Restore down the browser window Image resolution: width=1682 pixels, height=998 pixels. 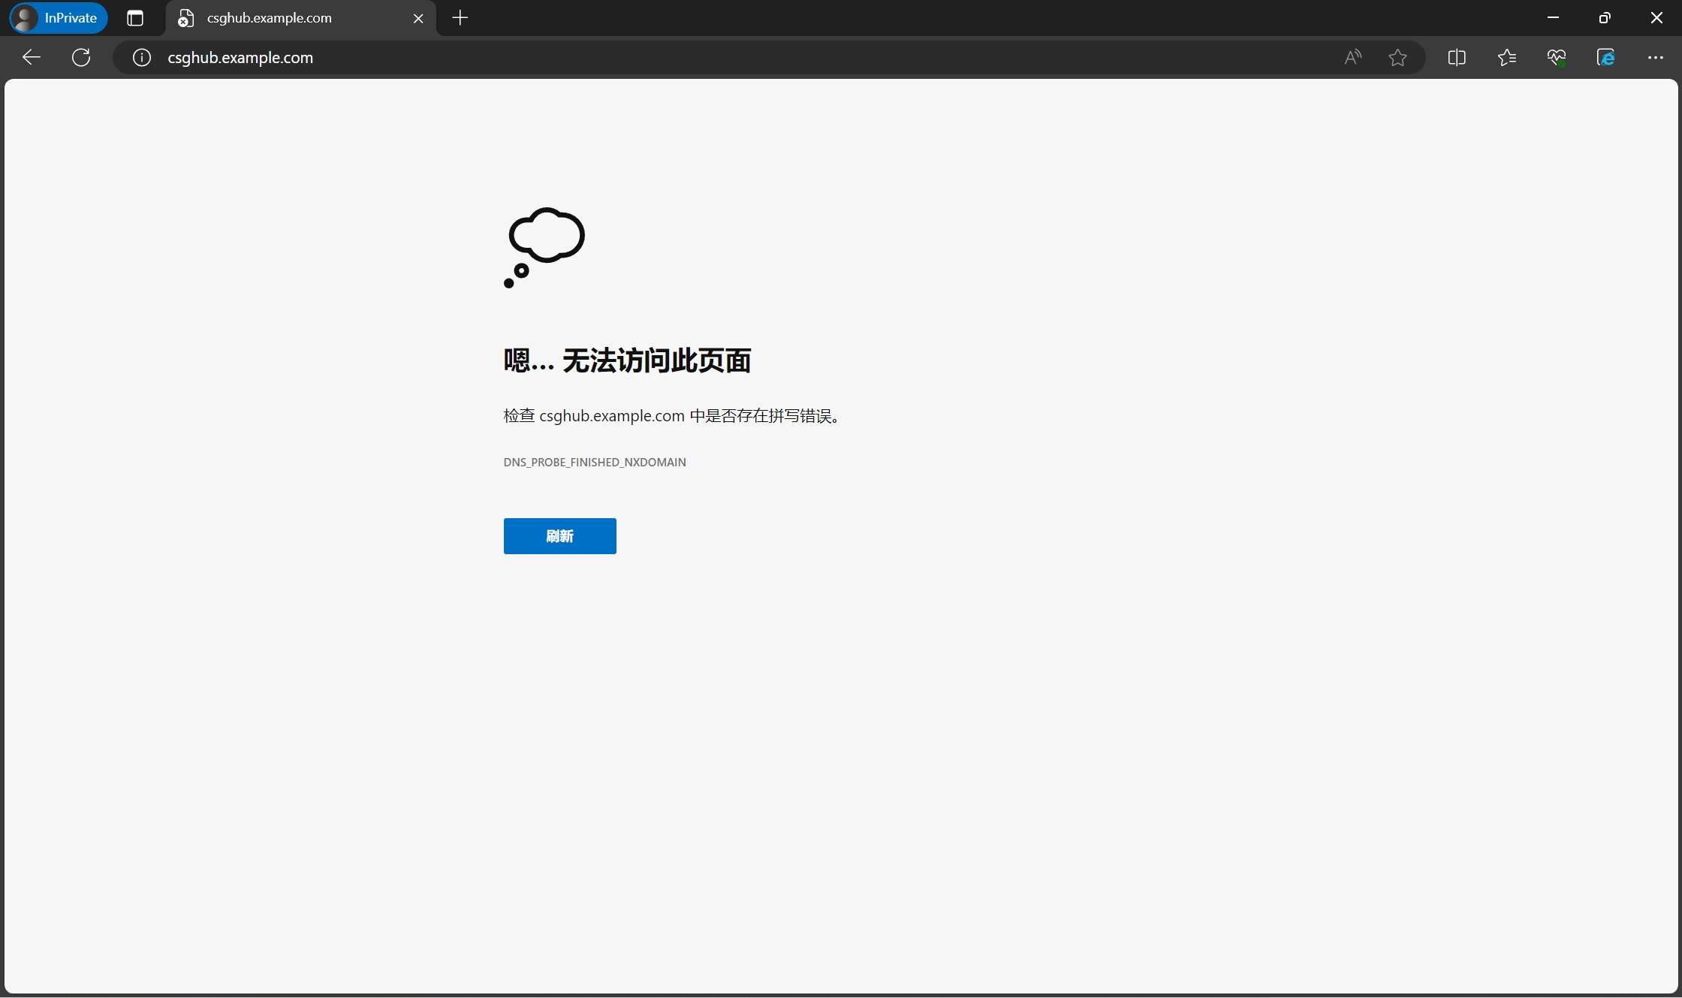pyautogui.click(x=1605, y=18)
